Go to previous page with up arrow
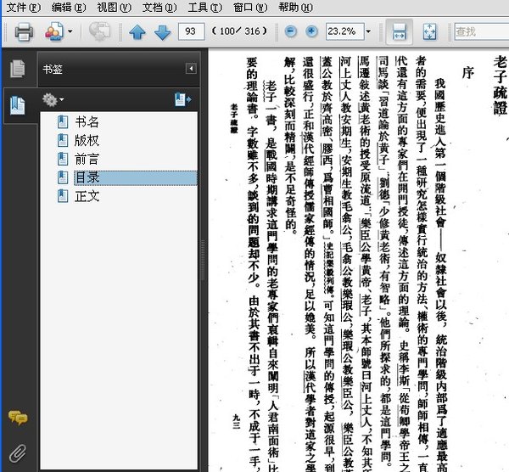509x472 pixels. 137,32
